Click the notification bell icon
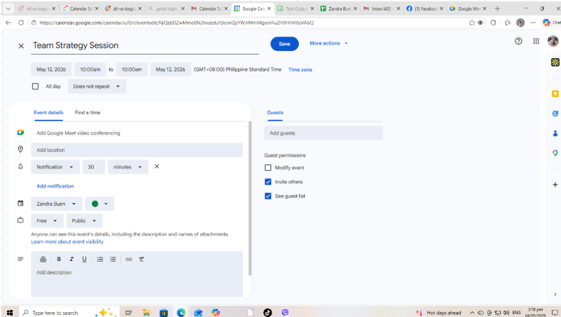The width and height of the screenshot is (561, 317). point(20,167)
